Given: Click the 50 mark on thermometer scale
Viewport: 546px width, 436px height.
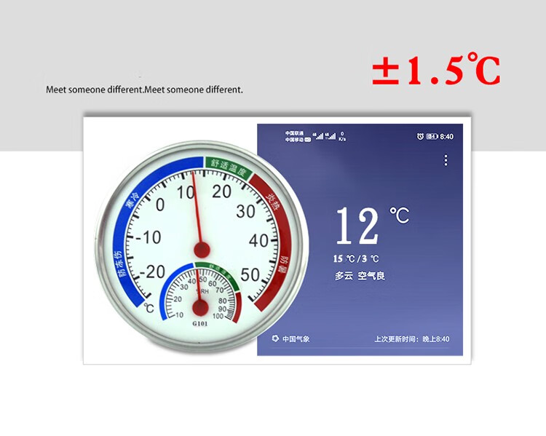Looking at the screenshot, I should [x=250, y=274].
